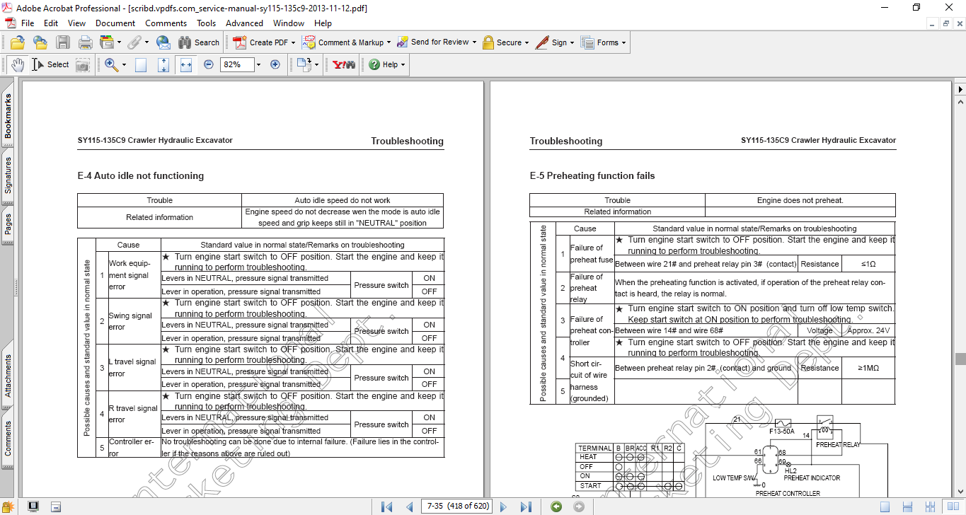Click the Snapshot camera tool
Screen dimensions: 966x515
(x=83, y=64)
